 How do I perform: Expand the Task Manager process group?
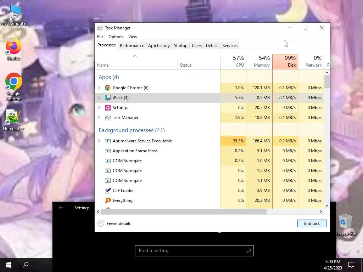click(x=99, y=118)
